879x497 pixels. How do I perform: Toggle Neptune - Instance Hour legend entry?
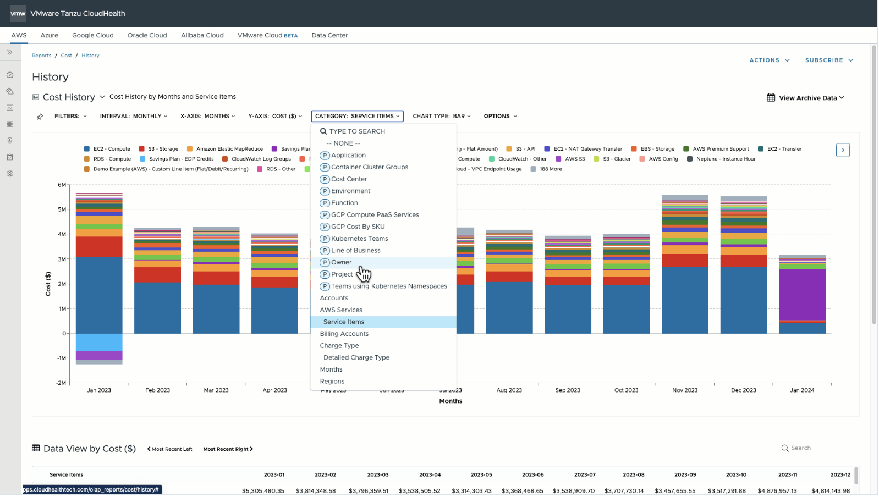[x=722, y=159]
